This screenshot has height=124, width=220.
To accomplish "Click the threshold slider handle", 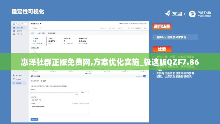I will point(31,93).
